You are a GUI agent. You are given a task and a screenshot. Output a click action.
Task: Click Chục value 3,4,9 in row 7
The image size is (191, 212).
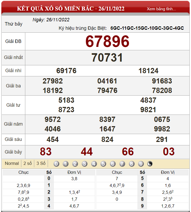[x=117, y=193]
